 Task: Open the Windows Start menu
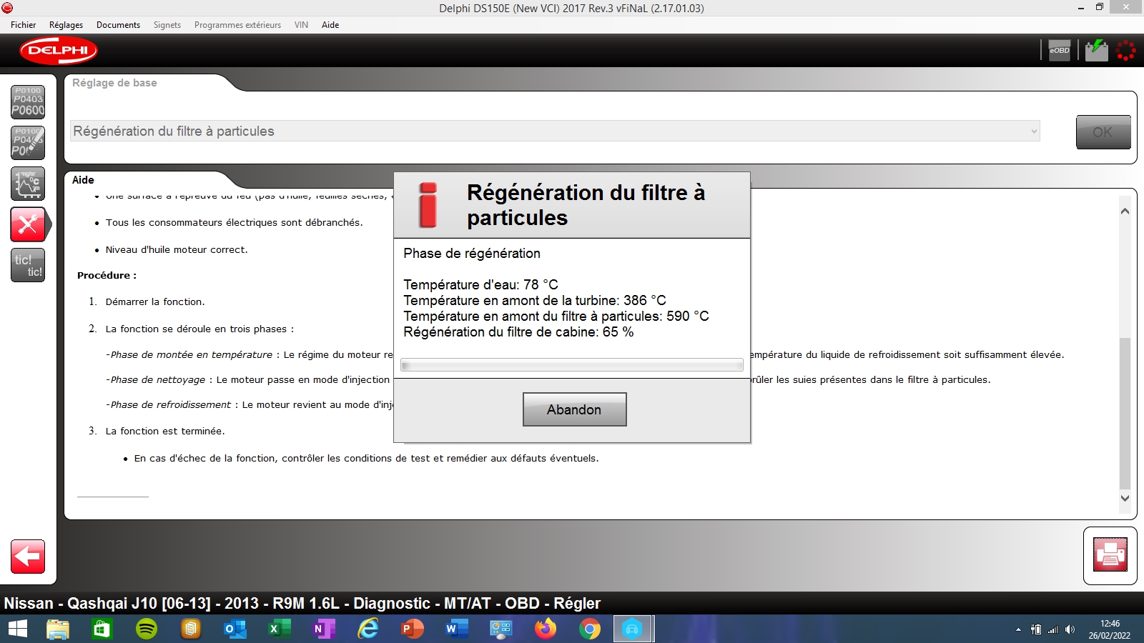[17, 629]
